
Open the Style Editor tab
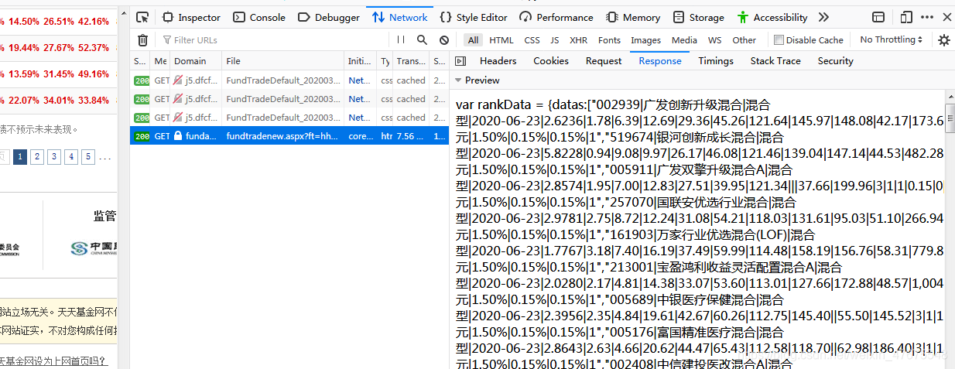(x=474, y=17)
